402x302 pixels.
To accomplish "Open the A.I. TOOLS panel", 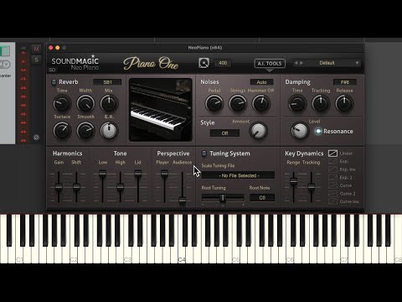I will tap(270, 64).
